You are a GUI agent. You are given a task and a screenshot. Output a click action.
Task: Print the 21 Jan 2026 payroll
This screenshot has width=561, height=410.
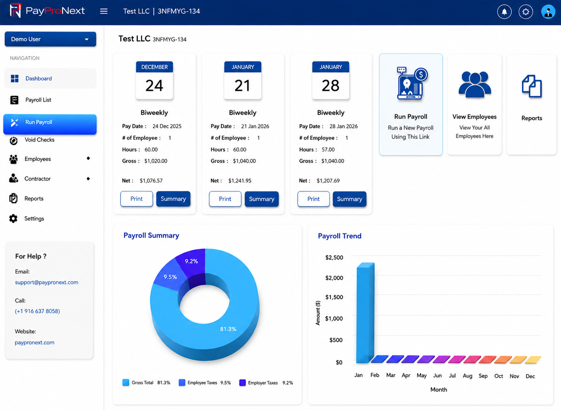(225, 199)
